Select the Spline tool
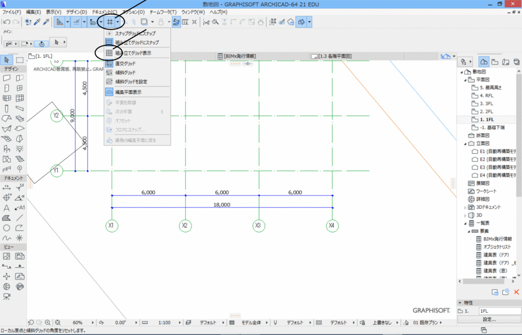522x335 pixels. (x=7, y=238)
